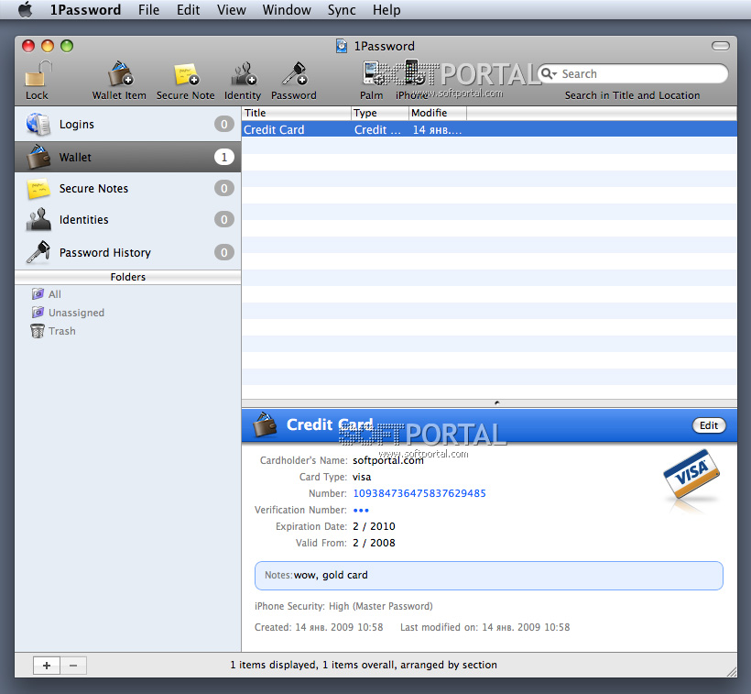Select the Password History label
Screen dimensions: 751x694
(x=105, y=253)
